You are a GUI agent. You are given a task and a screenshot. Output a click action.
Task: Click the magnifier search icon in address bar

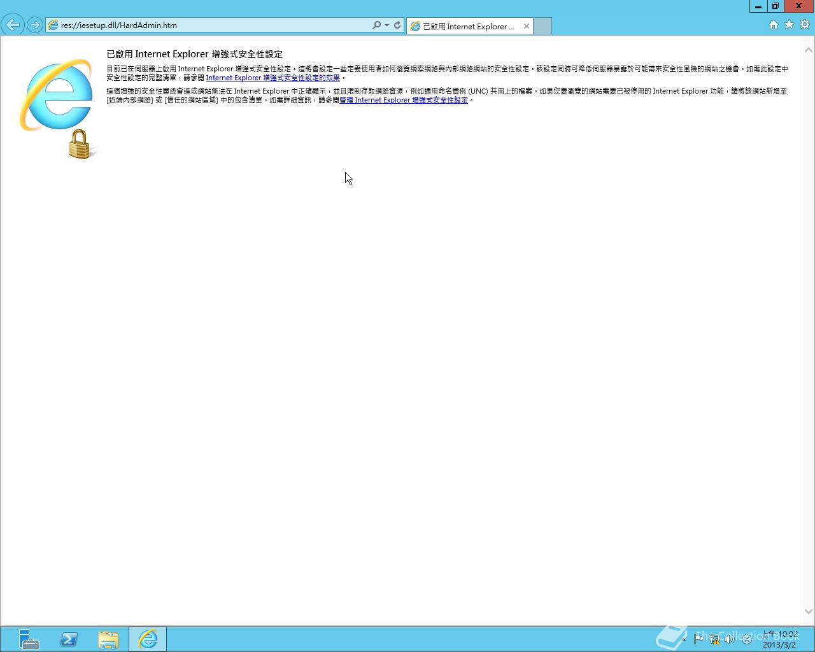376,25
